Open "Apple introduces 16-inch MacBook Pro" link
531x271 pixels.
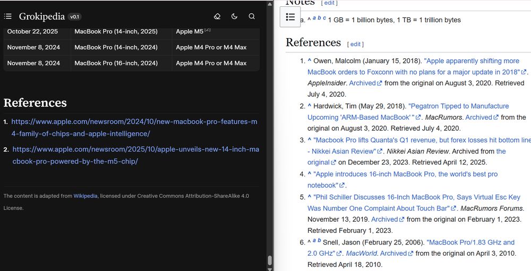402,179
